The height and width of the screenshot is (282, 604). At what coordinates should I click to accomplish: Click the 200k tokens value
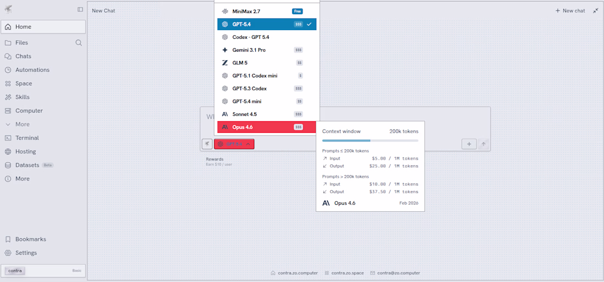(404, 131)
